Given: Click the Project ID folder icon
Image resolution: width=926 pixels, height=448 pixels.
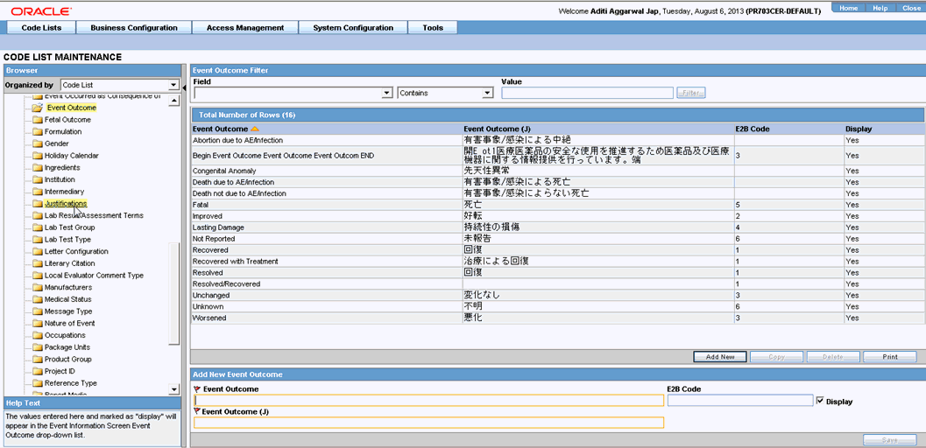Looking at the screenshot, I should coord(37,371).
